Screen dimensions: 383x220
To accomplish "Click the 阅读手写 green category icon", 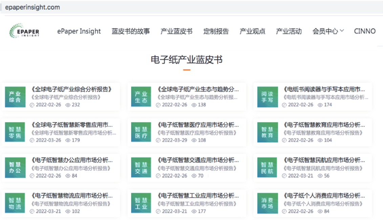I will 267,97.
